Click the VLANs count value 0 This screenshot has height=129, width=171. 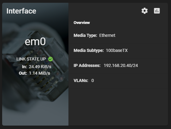pos(93,80)
